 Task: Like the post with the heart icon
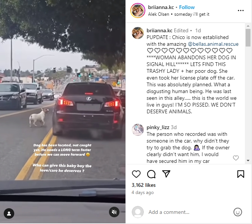pos(136,174)
